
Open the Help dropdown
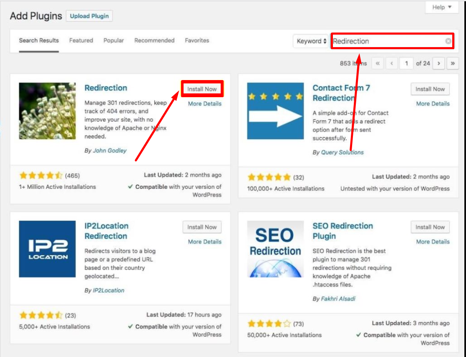point(441,8)
